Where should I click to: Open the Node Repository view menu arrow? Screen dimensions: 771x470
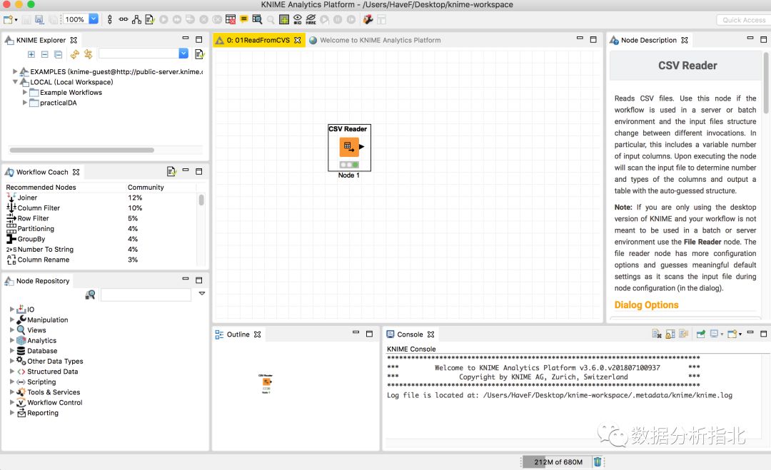201,293
